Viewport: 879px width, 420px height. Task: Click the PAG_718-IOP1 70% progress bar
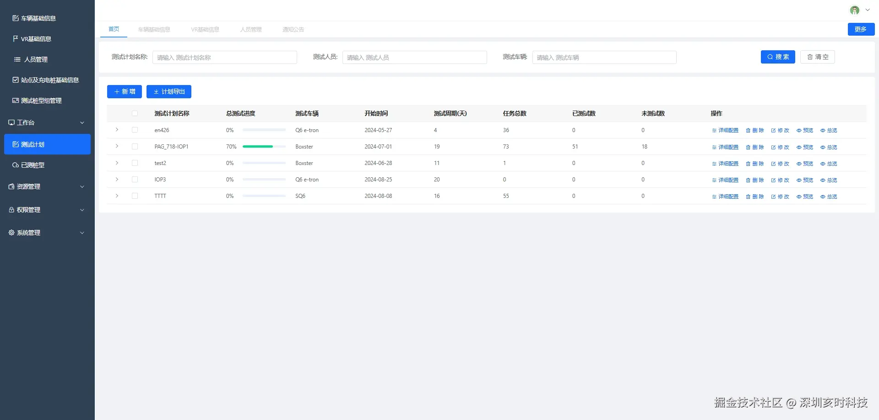coord(264,147)
